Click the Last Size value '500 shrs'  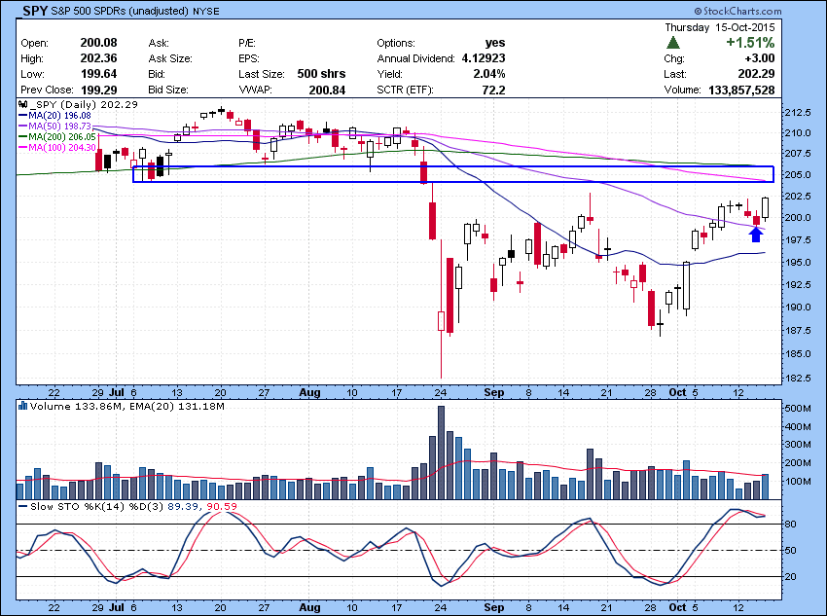click(321, 74)
